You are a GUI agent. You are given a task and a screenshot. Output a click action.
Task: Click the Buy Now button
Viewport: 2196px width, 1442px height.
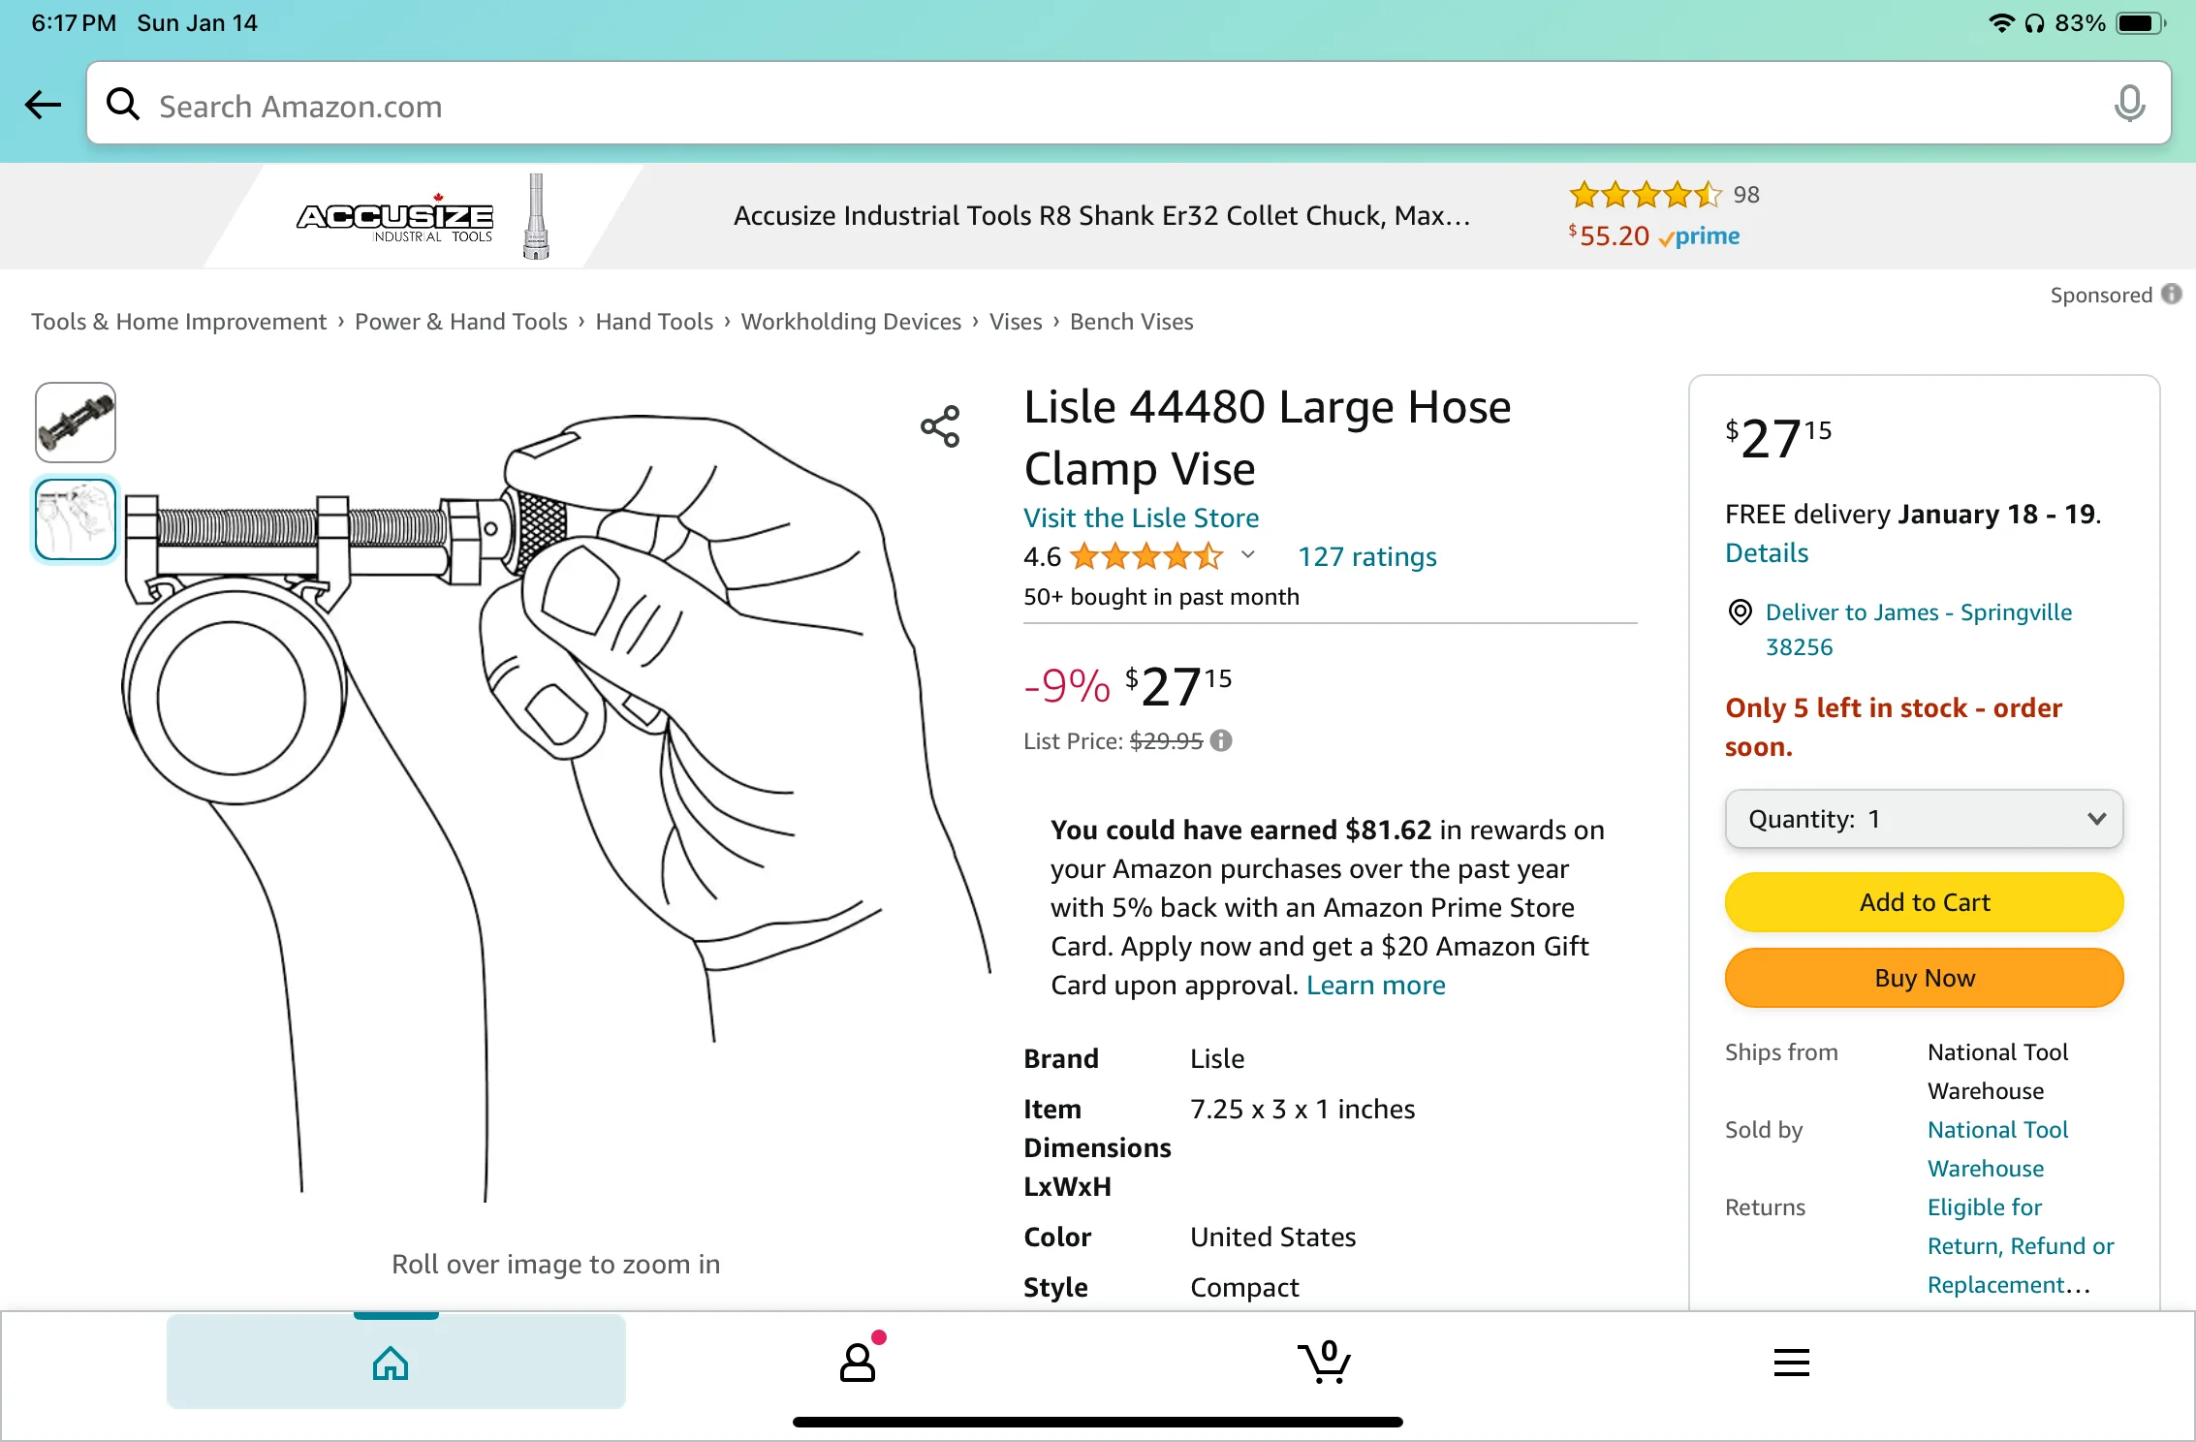coord(1924,978)
